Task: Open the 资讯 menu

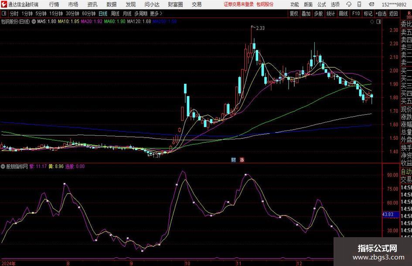Action: pos(92,4)
